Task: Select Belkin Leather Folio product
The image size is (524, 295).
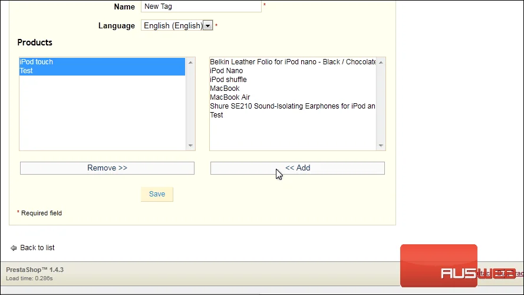Action: (292, 62)
